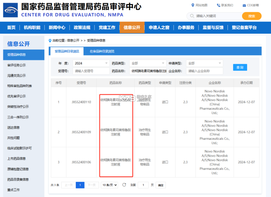Image resolution: width=271 pixels, height=197 pixels.
Task: Click the 下一页 pagination button
Action: (x=92, y=185)
